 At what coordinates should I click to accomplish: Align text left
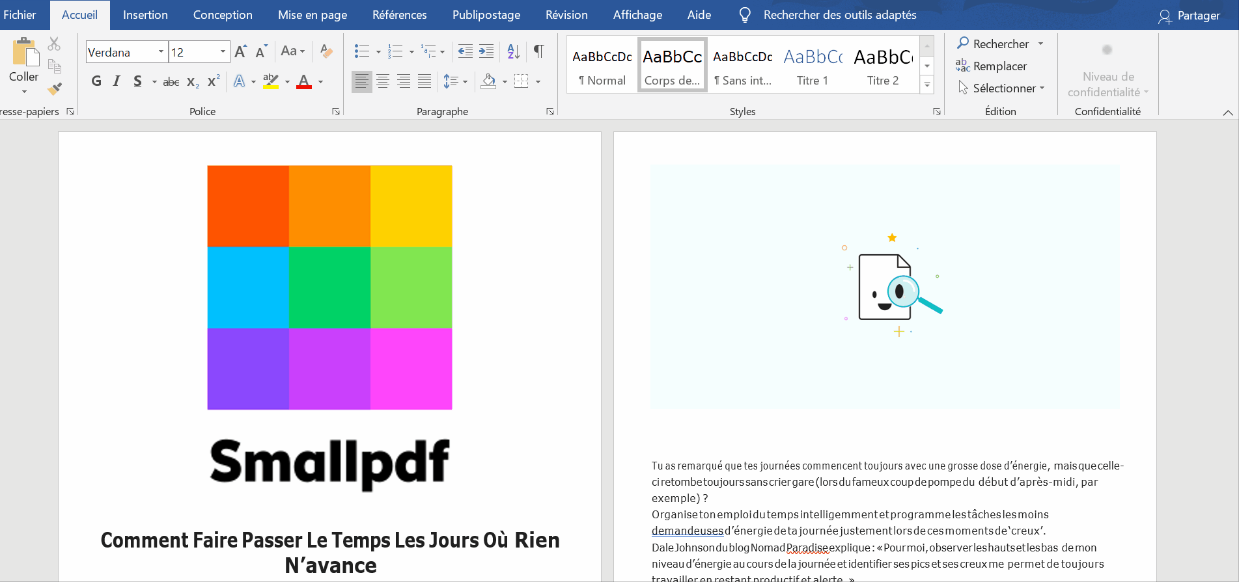point(362,81)
